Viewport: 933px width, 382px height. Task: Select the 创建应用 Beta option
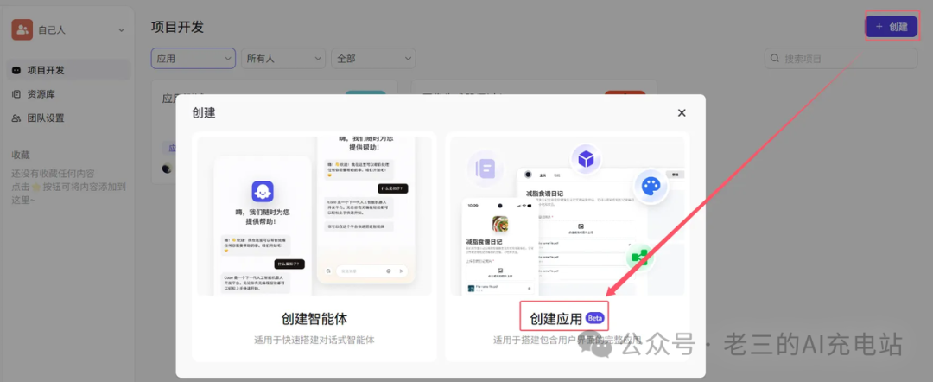point(565,318)
